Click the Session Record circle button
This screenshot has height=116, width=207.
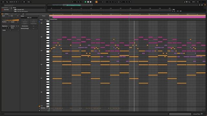(x=103, y=2)
